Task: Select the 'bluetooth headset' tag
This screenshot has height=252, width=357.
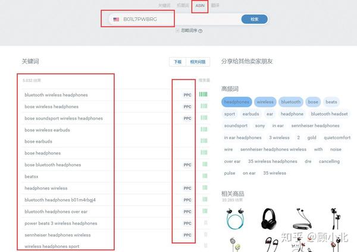Action: (x=329, y=114)
